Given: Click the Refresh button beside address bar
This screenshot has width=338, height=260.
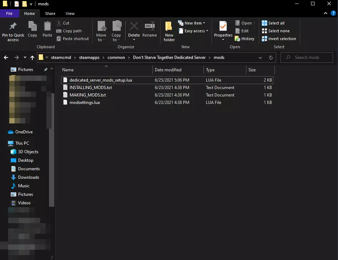Looking at the screenshot, I should click(271, 57).
